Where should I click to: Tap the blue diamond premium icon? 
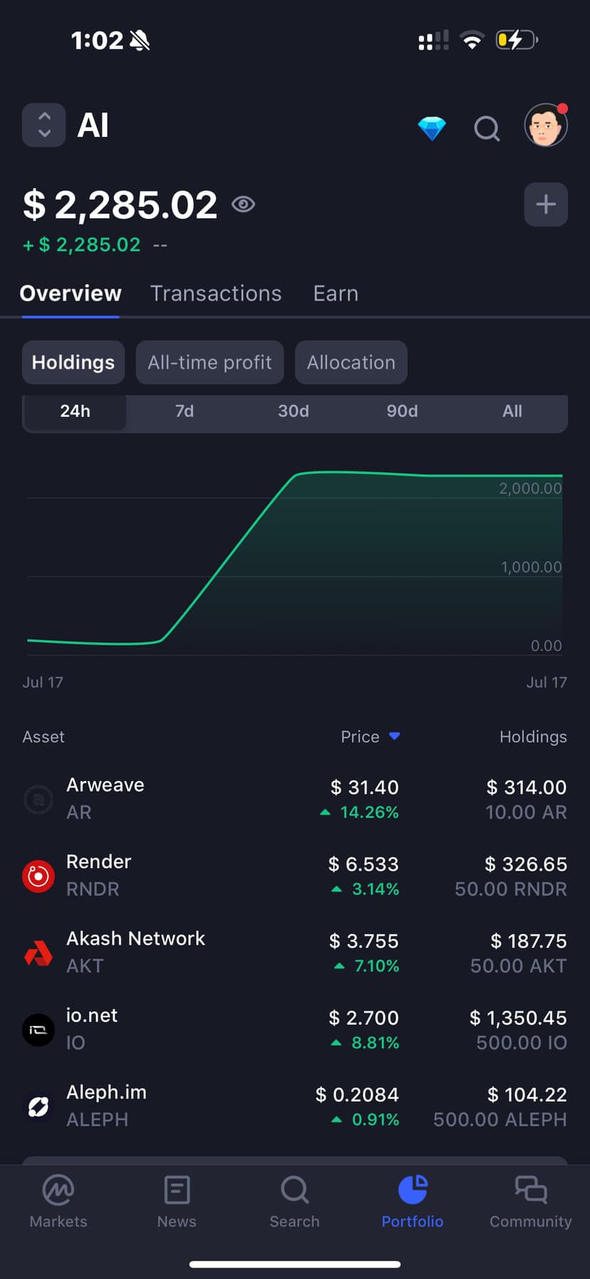tap(432, 128)
